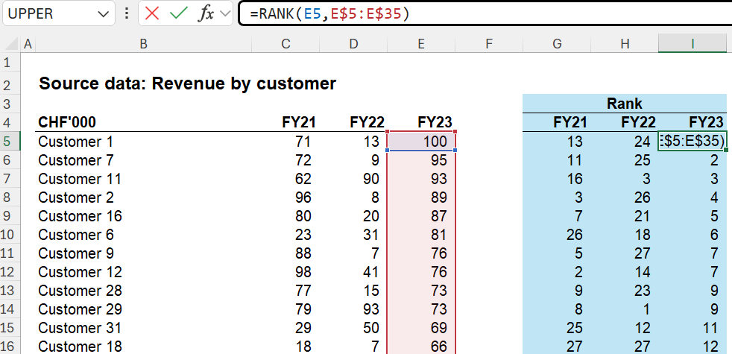This screenshot has width=732, height=354.
Task: Click the FY21 rank 26 in row 10
Action: tap(574, 234)
